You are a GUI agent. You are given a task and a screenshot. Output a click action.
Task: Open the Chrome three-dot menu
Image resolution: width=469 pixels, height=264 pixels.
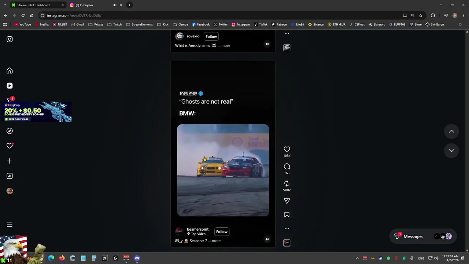tap(464, 15)
